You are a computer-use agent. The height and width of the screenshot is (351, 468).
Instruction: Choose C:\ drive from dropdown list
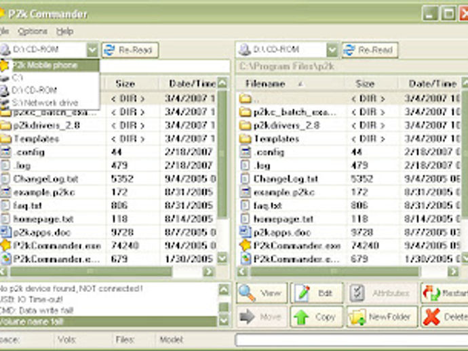click(50, 78)
